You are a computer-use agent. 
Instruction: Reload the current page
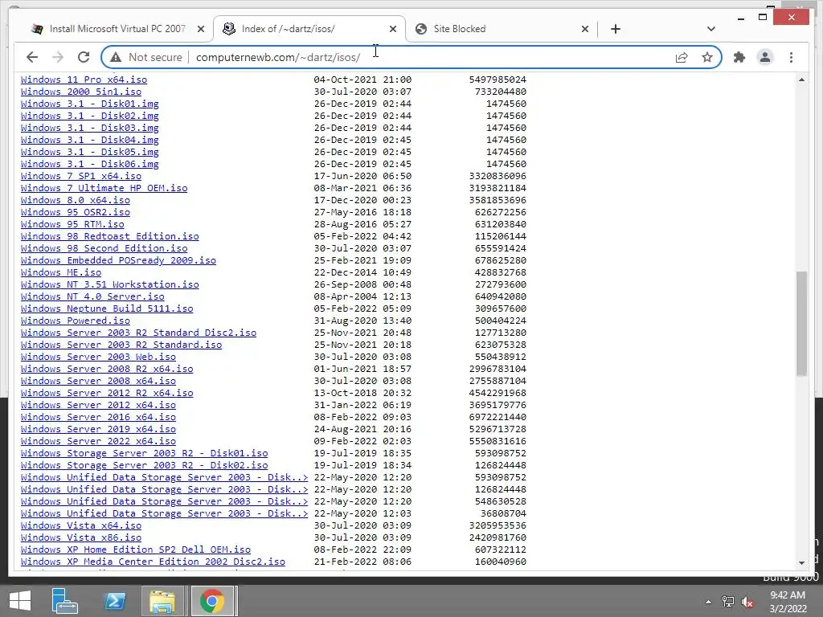coord(84,57)
